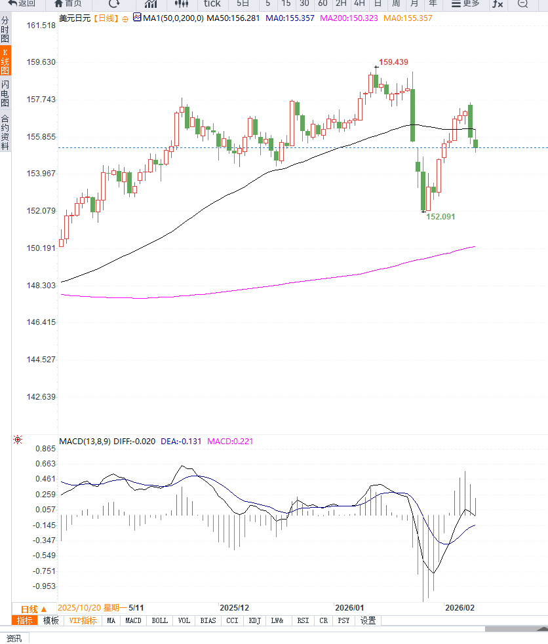The image size is (548, 644).
Task: Expand the 日线 period selector at bottom
Action: click(33, 609)
